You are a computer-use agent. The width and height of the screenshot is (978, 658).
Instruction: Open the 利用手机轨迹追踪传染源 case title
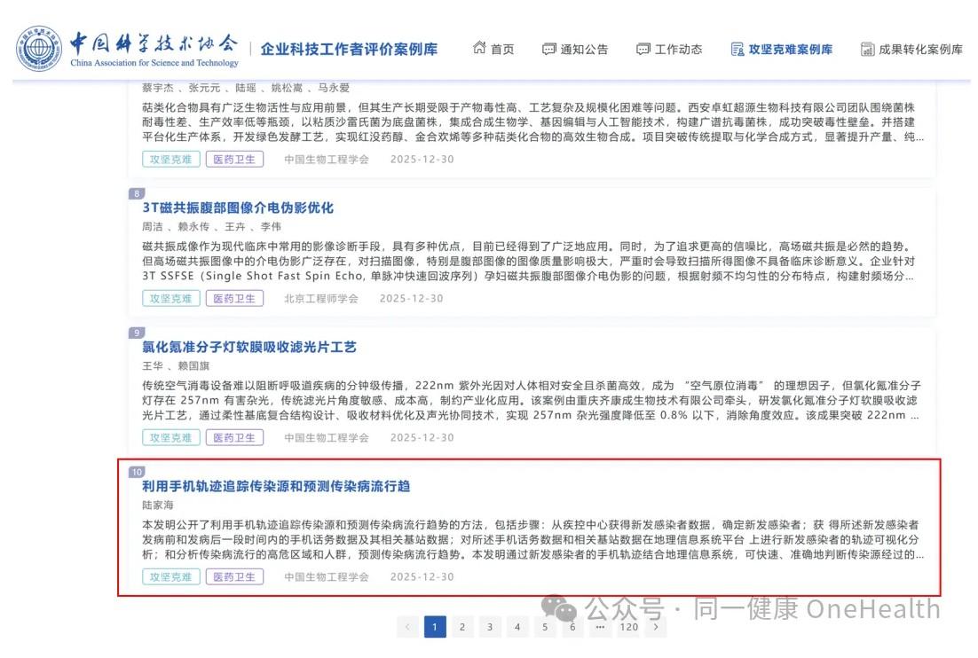(276, 486)
